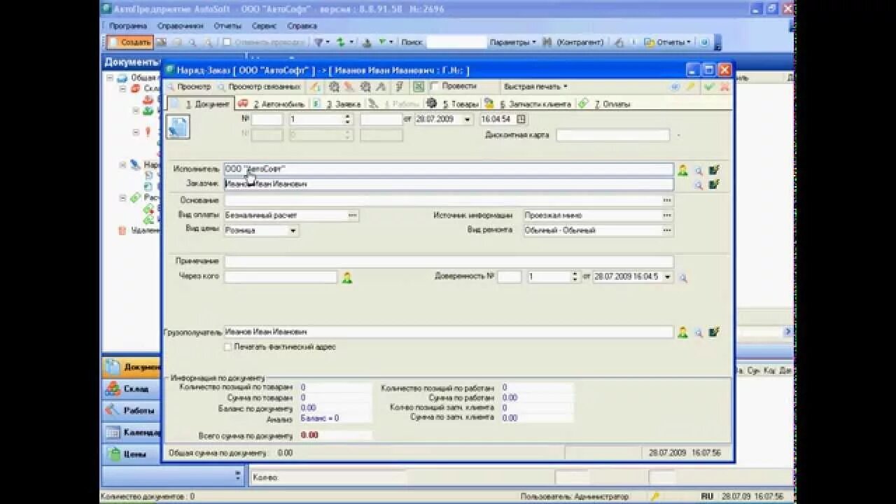The height and width of the screenshot is (504, 896).
Task: Click the ellipsis button of the Основание field
Action: tap(667, 200)
